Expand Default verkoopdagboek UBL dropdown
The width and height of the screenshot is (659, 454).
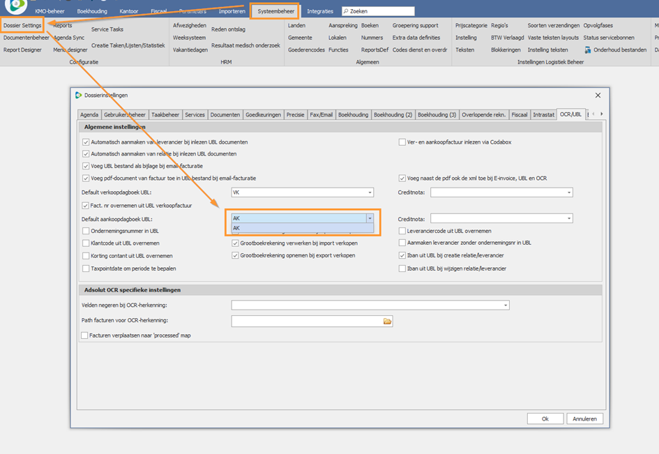[370, 192]
